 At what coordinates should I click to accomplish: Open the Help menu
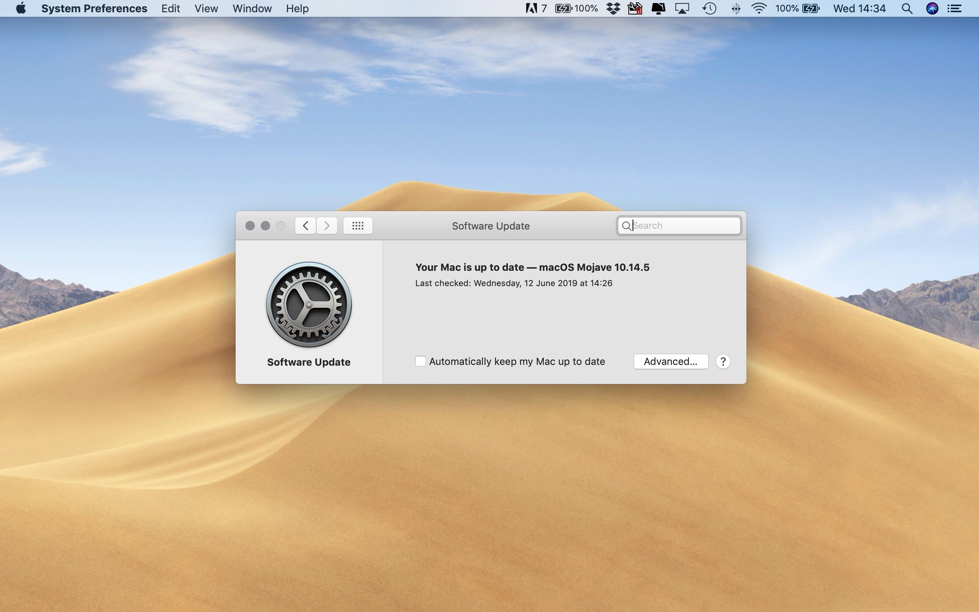point(297,8)
